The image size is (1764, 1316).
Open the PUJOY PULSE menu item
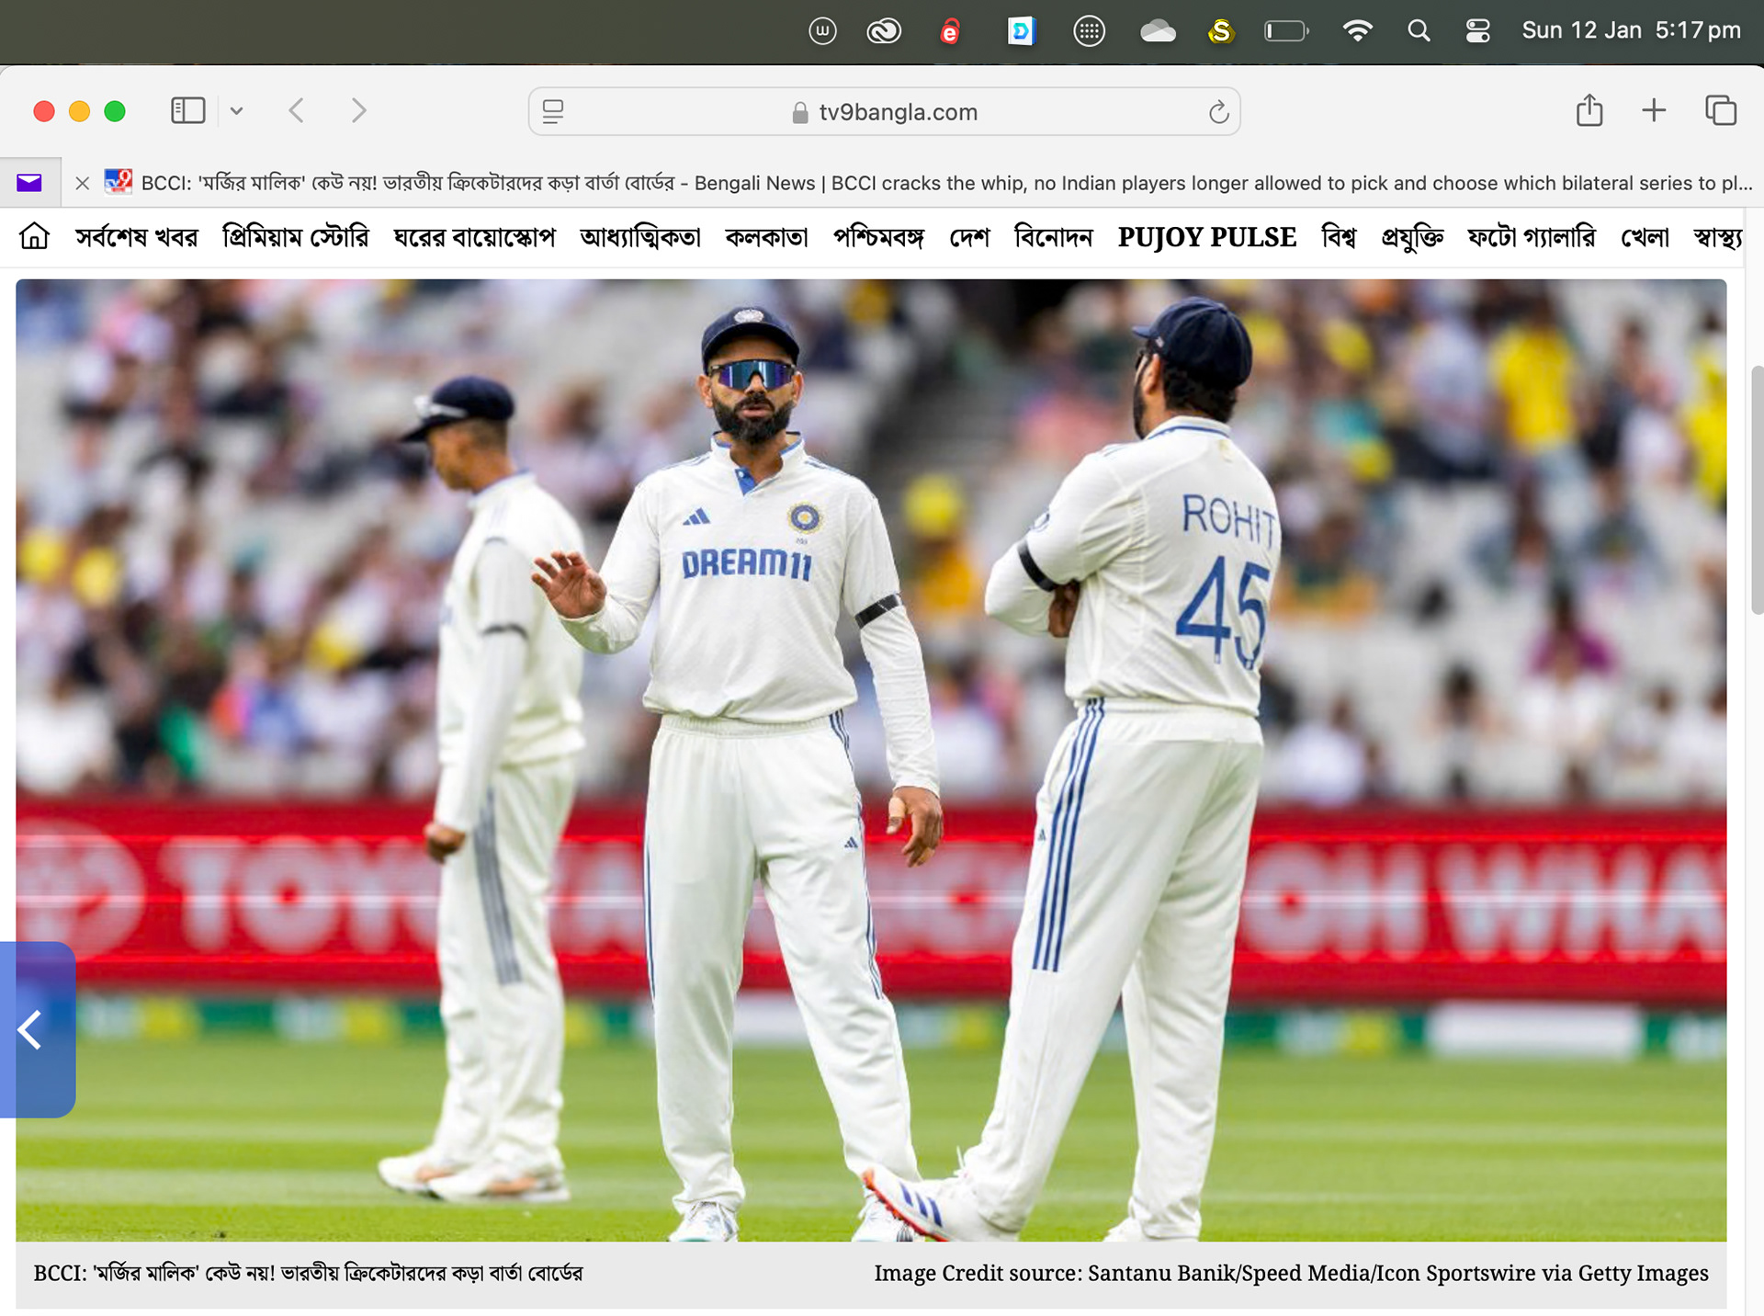click(x=1206, y=237)
